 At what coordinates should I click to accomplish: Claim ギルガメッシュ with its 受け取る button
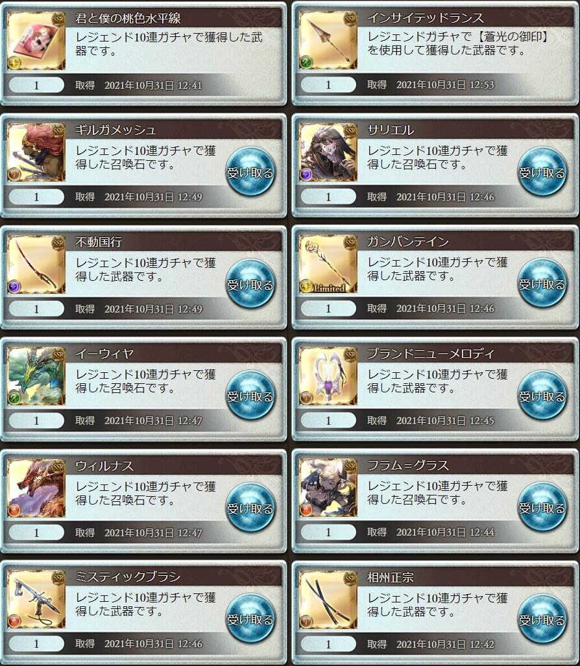(250, 172)
